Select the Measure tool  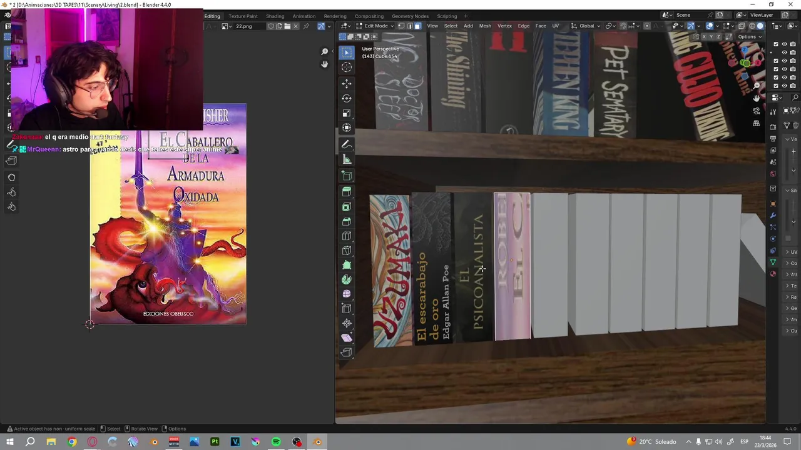(x=347, y=159)
